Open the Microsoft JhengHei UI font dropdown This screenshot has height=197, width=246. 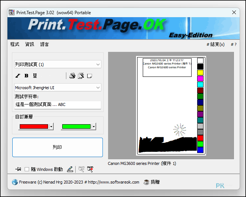click(58, 88)
